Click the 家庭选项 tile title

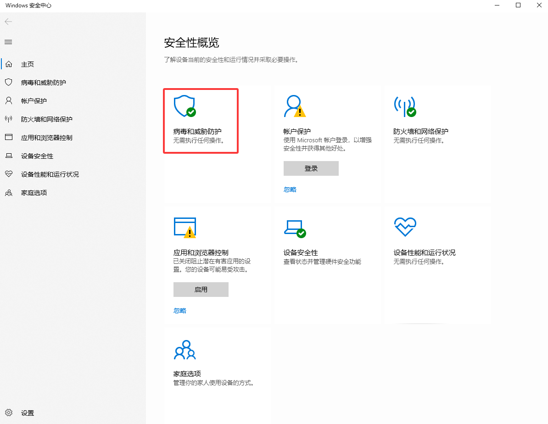click(187, 374)
